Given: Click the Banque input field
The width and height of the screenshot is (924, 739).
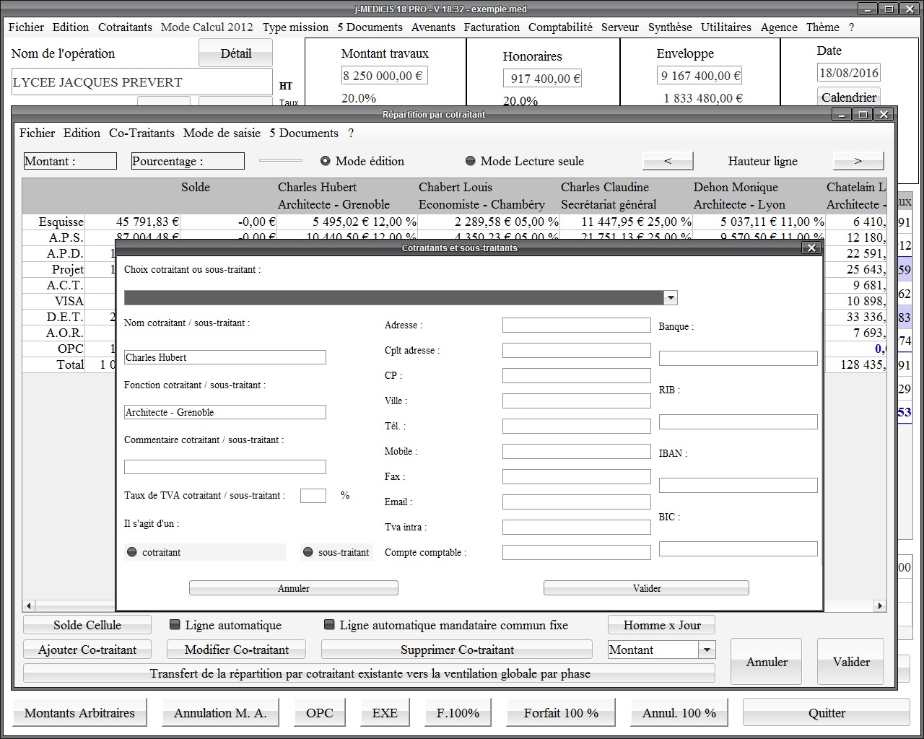Looking at the screenshot, I should (x=738, y=358).
